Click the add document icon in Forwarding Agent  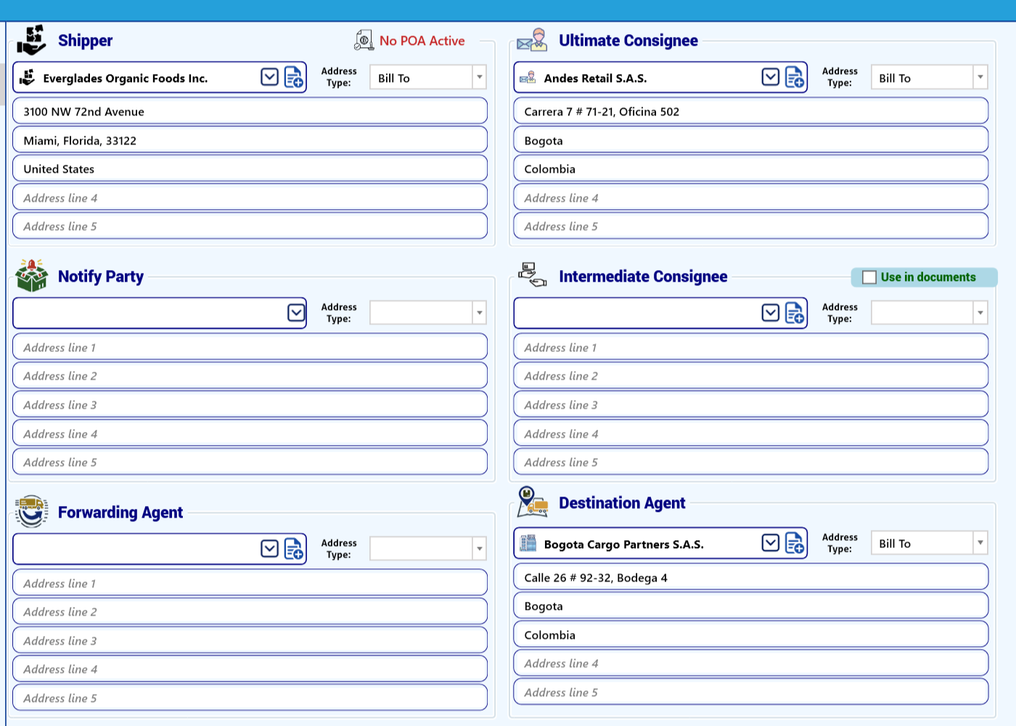(293, 550)
